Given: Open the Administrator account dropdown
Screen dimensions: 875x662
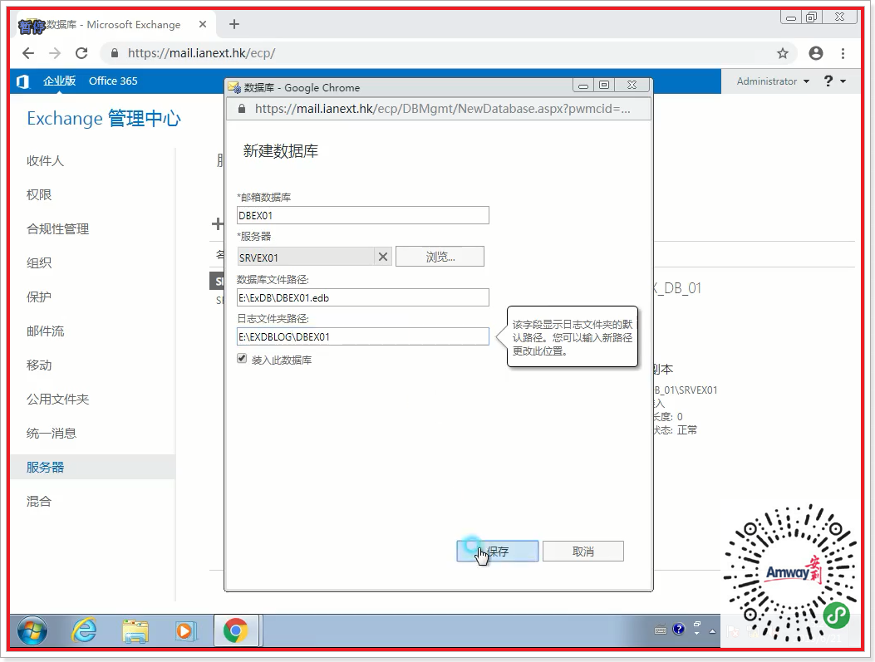Looking at the screenshot, I should 773,81.
